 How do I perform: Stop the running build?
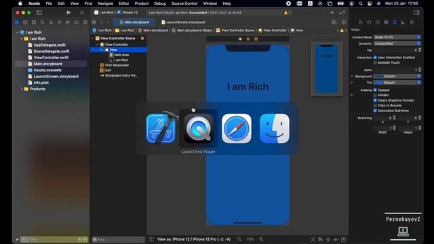(x=82, y=12)
